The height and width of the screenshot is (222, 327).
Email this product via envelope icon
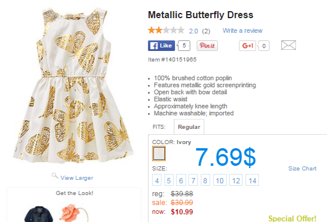click(288, 45)
